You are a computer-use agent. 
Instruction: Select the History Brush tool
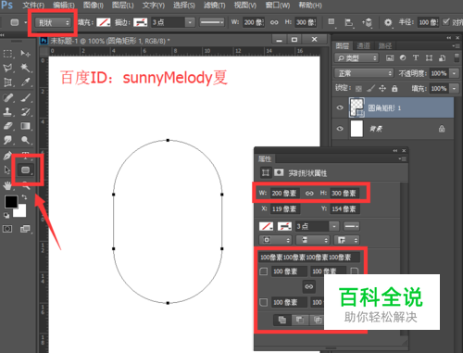(x=25, y=112)
